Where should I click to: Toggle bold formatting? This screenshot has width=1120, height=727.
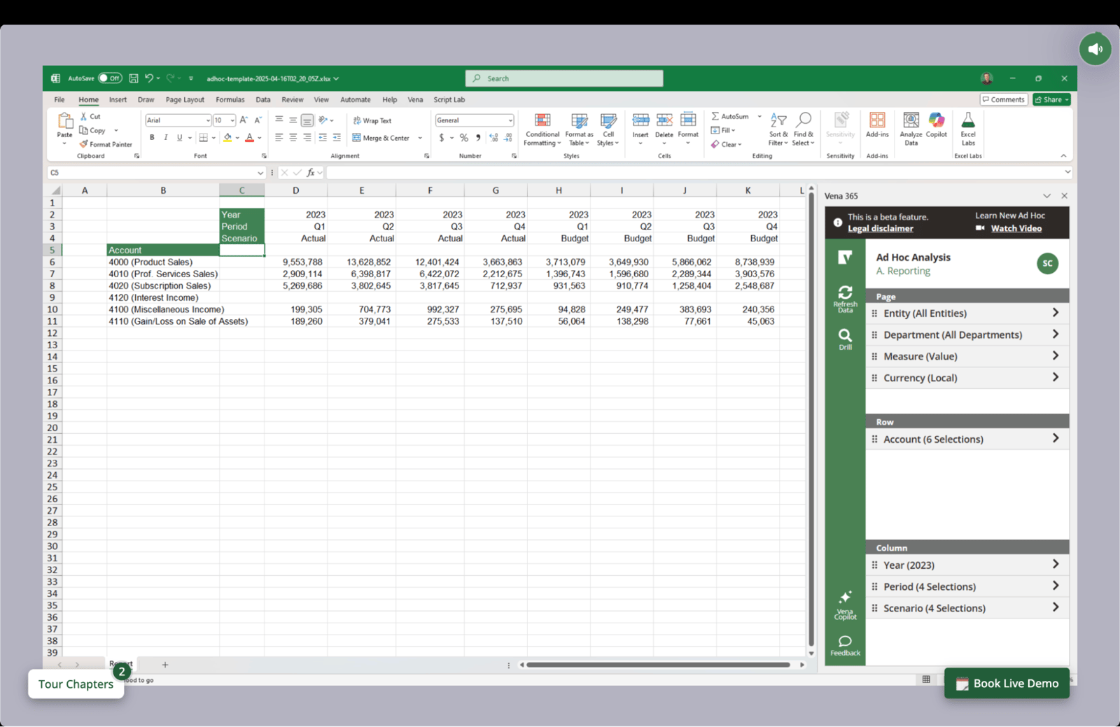pyautogui.click(x=151, y=137)
